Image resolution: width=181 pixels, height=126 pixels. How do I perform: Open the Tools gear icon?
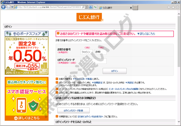177,7
